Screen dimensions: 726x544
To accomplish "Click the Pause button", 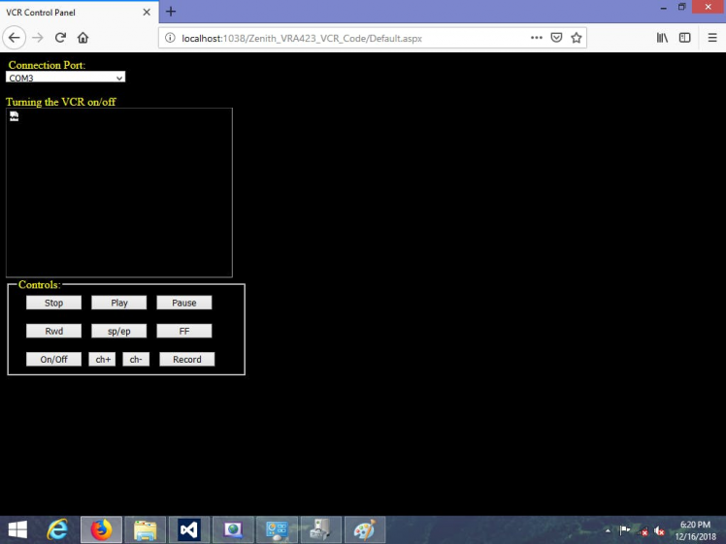I will tap(184, 303).
